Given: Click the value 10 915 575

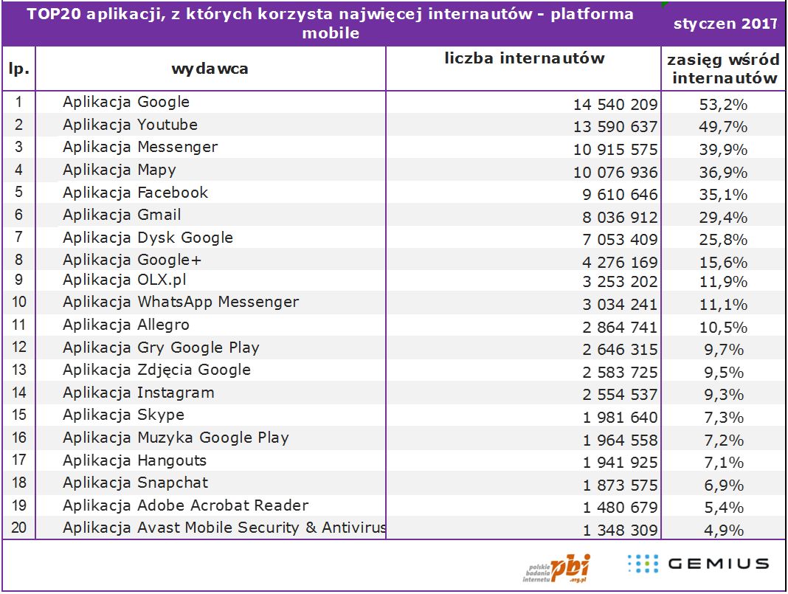Looking at the screenshot, I should [615, 150].
